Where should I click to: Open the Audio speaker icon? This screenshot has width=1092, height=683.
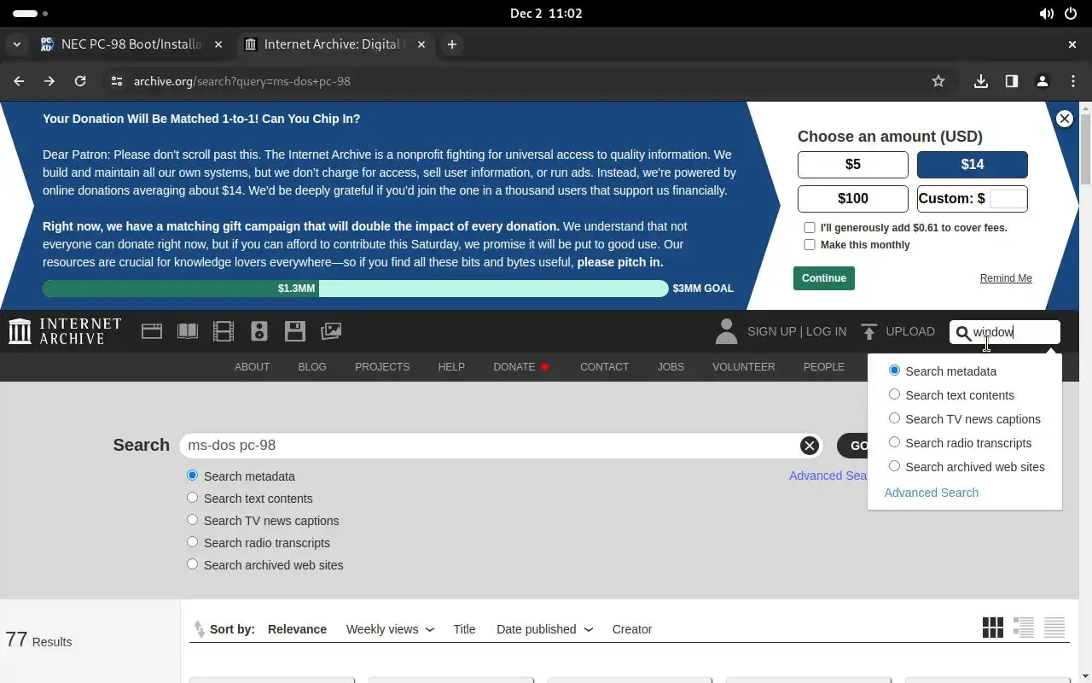click(x=259, y=331)
